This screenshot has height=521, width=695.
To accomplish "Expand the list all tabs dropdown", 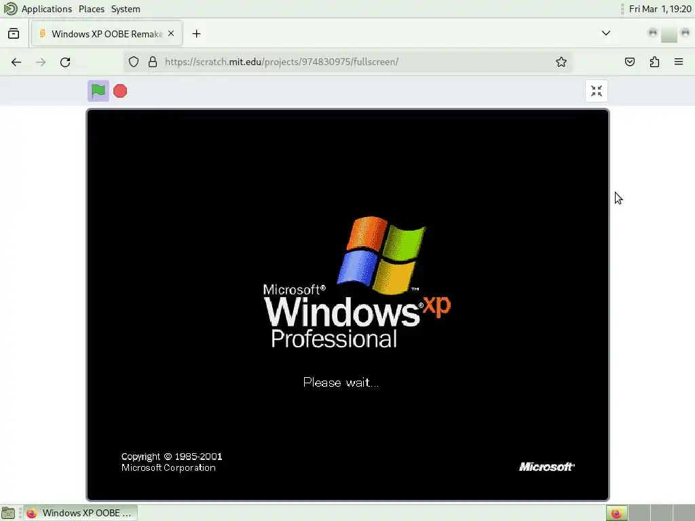I will 606,33.
